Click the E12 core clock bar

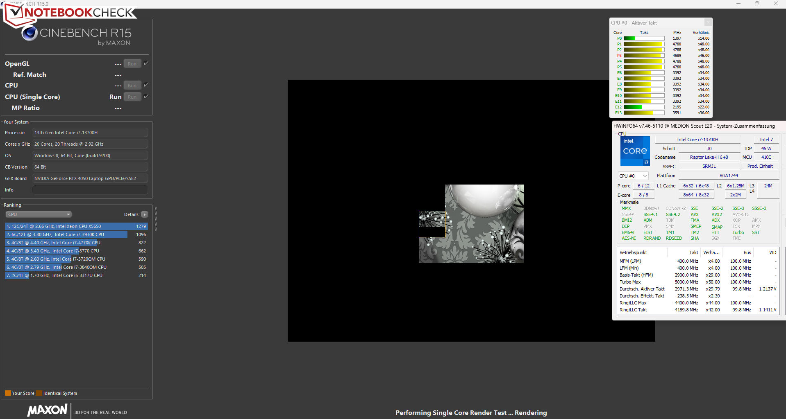tap(644, 107)
